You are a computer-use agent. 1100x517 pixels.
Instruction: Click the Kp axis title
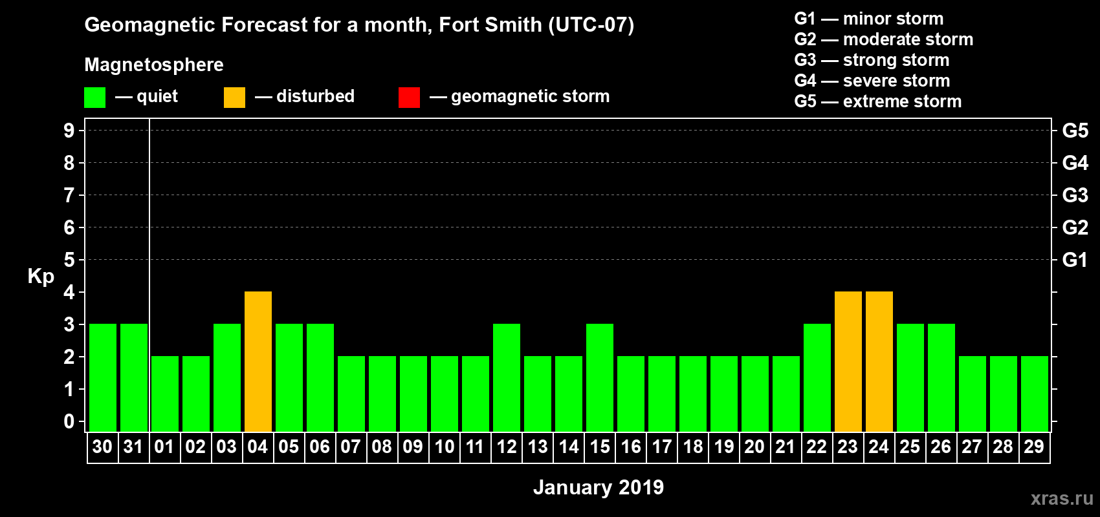41,276
